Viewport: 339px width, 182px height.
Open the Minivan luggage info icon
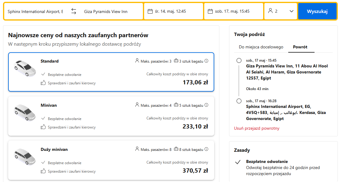206,105
